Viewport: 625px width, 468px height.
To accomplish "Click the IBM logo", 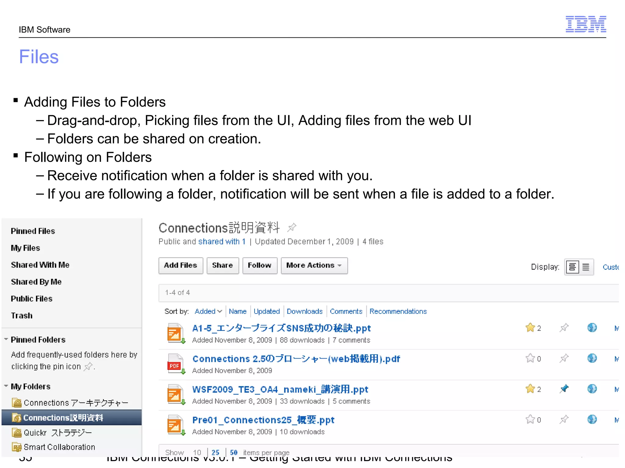I will click(x=586, y=24).
